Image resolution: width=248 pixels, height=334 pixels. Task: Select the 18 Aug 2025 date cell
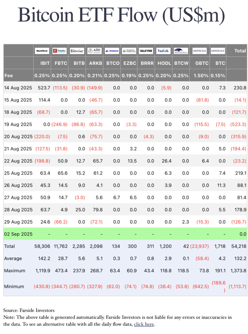coord(18,112)
